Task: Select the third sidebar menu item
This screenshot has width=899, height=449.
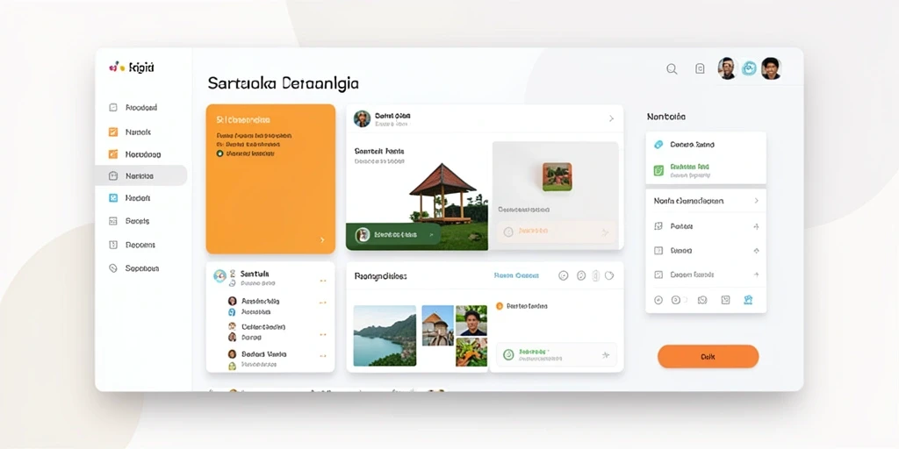Action: pos(140,154)
